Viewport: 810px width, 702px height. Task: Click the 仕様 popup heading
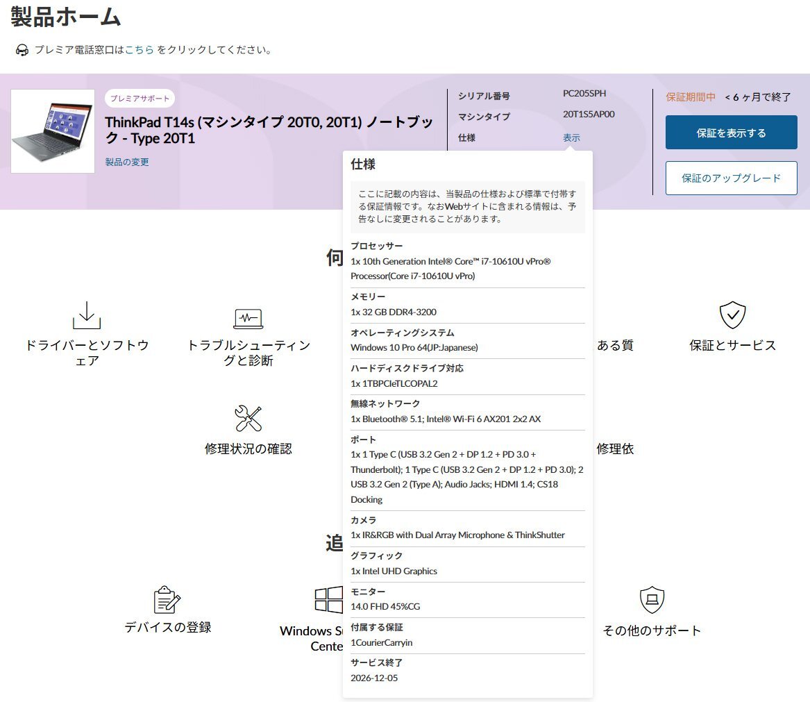tap(362, 165)
